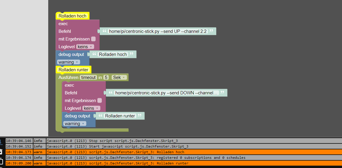This screenshot has width=342, height=168.
Task: Click the timestamp '10:39:04.174' in the log
Action: [19, 158]
